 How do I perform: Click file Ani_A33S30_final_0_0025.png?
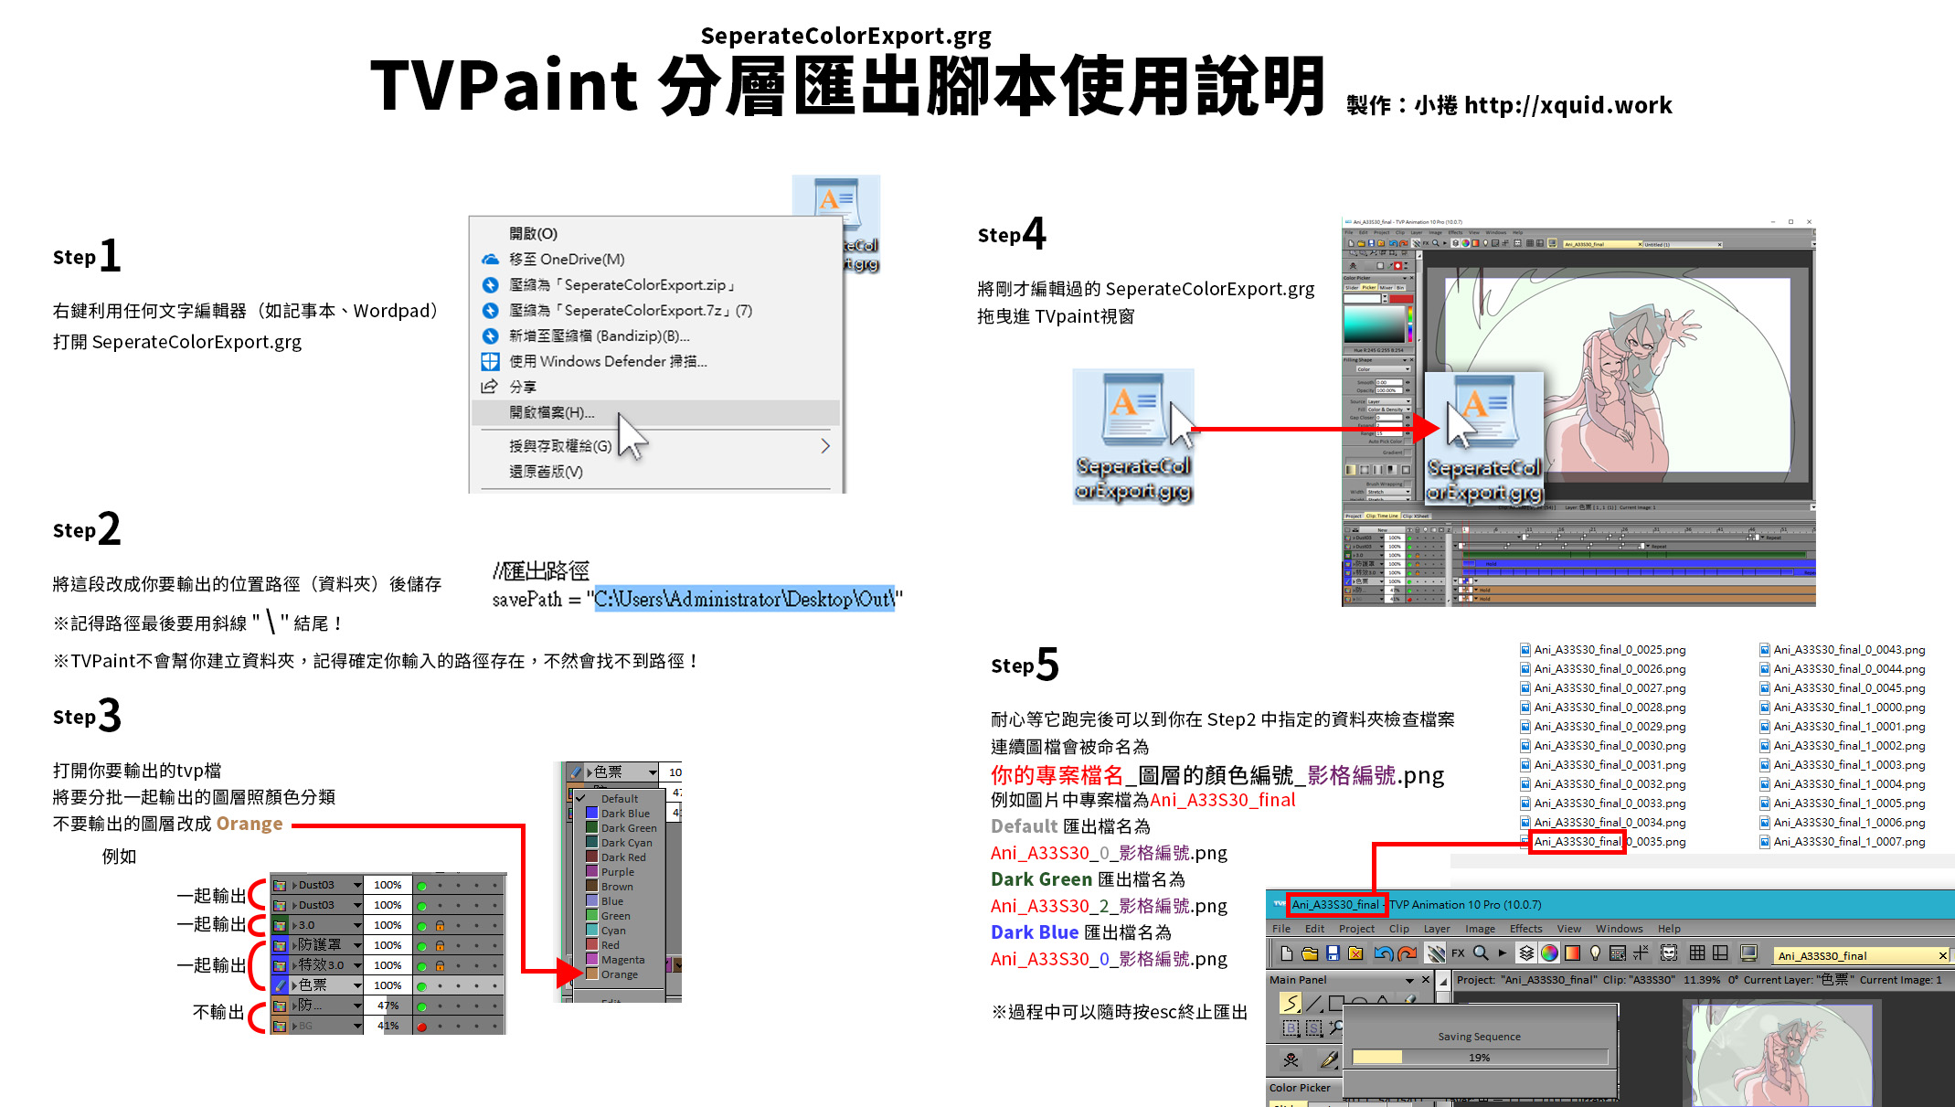click(x=1610, y=650)
